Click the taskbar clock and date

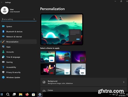pyautogui.click(x=122, y=94)
